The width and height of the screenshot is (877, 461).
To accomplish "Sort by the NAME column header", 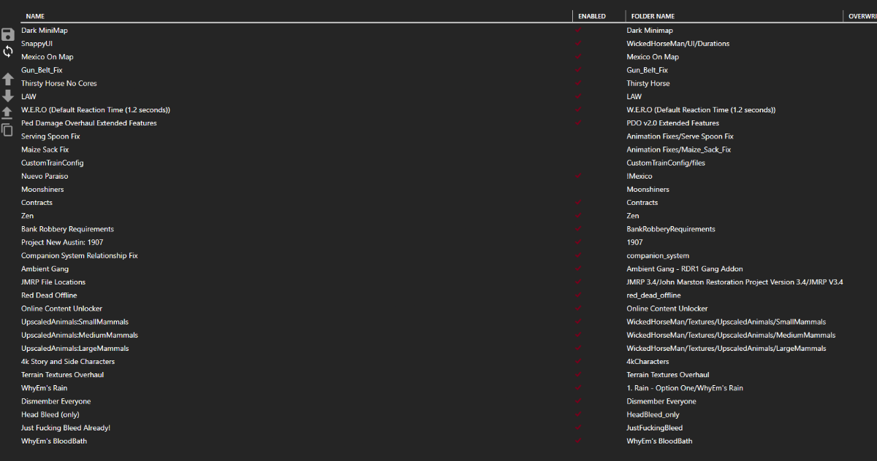I will click(34, 16).
